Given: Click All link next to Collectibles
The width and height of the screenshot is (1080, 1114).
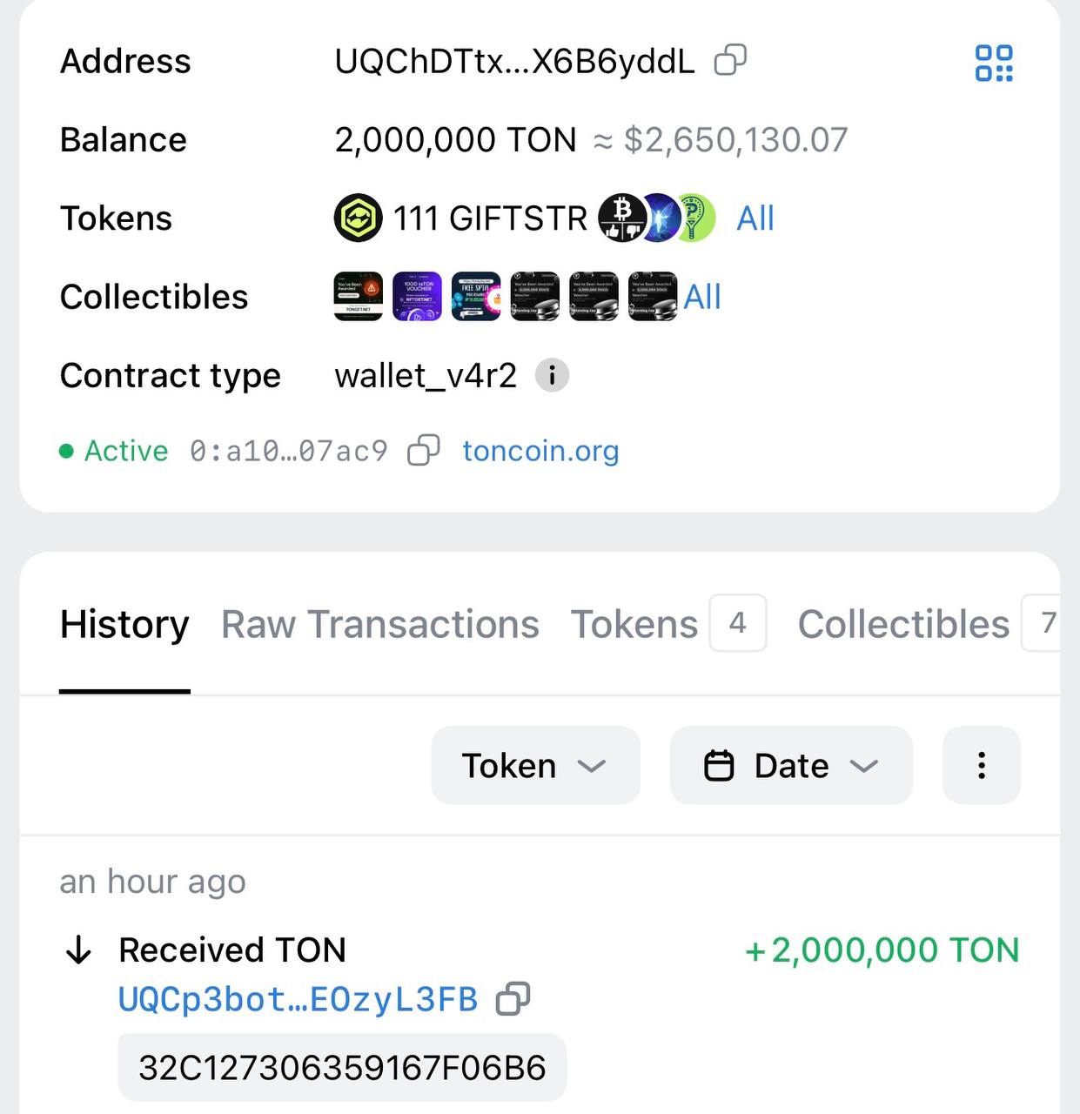Looking at the screenshot, I should point(701,297).
